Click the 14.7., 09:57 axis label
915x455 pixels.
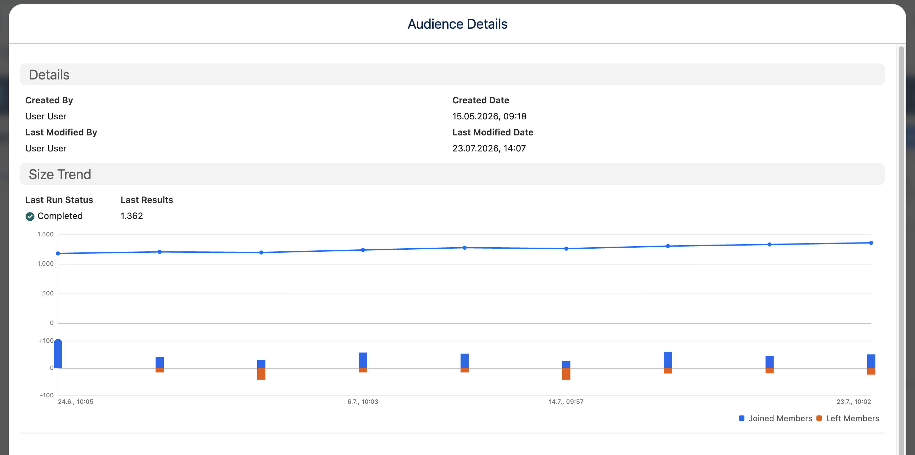[566, 402]
